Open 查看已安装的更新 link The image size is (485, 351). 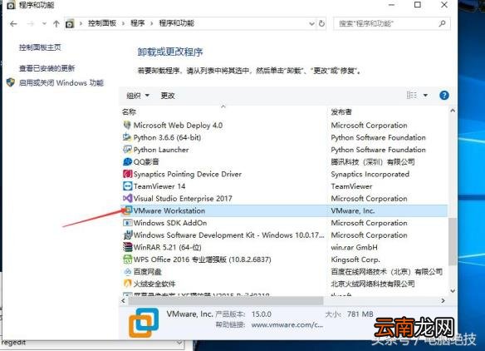coord(47,68)
